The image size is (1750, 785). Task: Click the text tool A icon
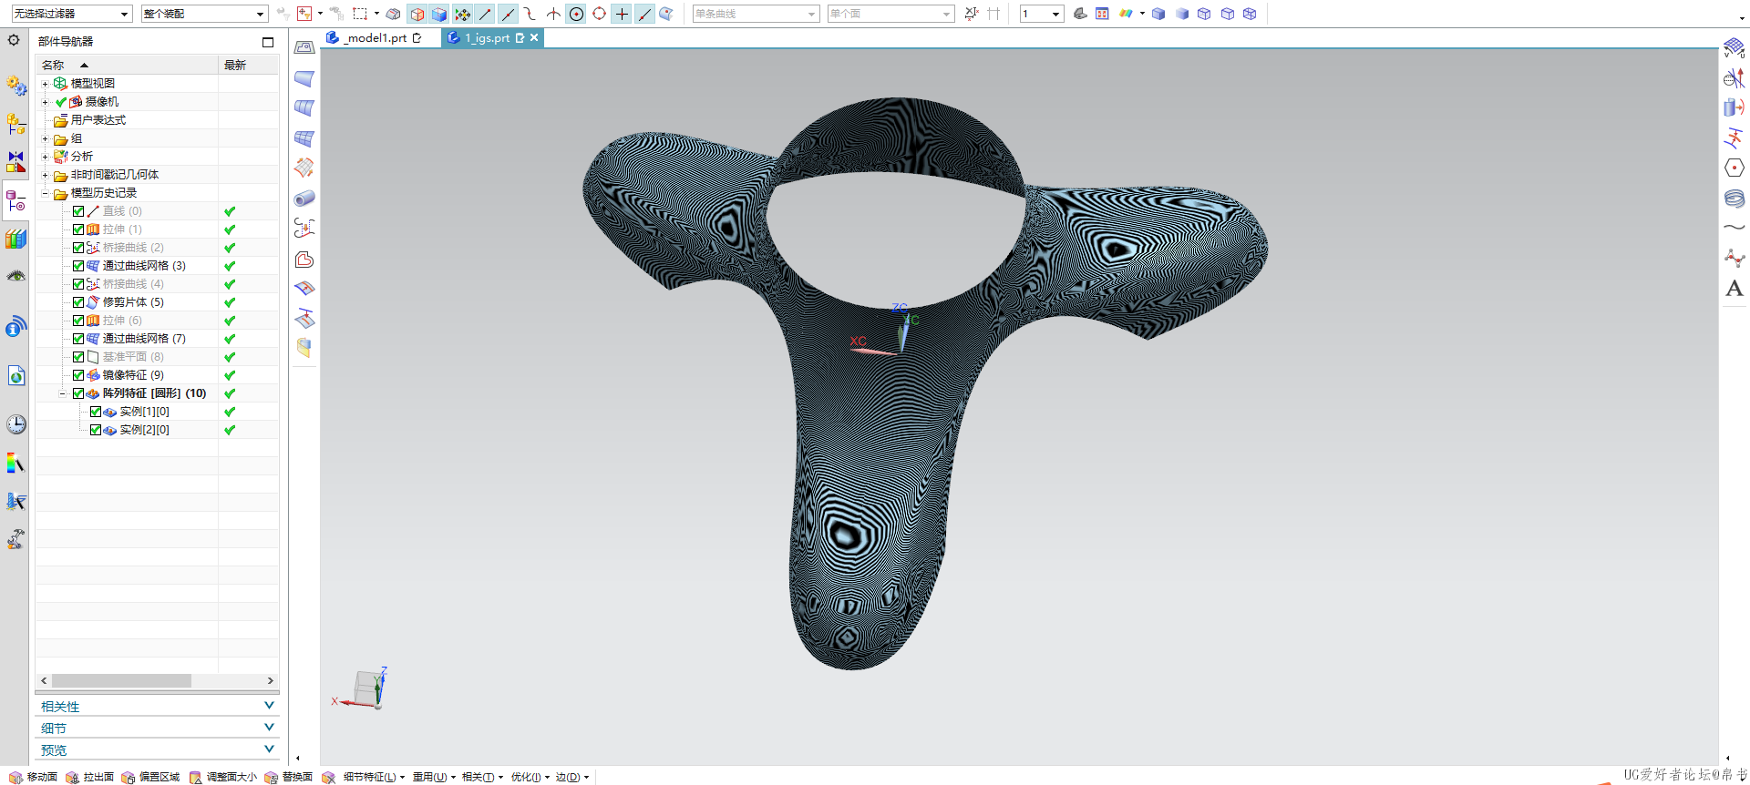(1734, 289)
